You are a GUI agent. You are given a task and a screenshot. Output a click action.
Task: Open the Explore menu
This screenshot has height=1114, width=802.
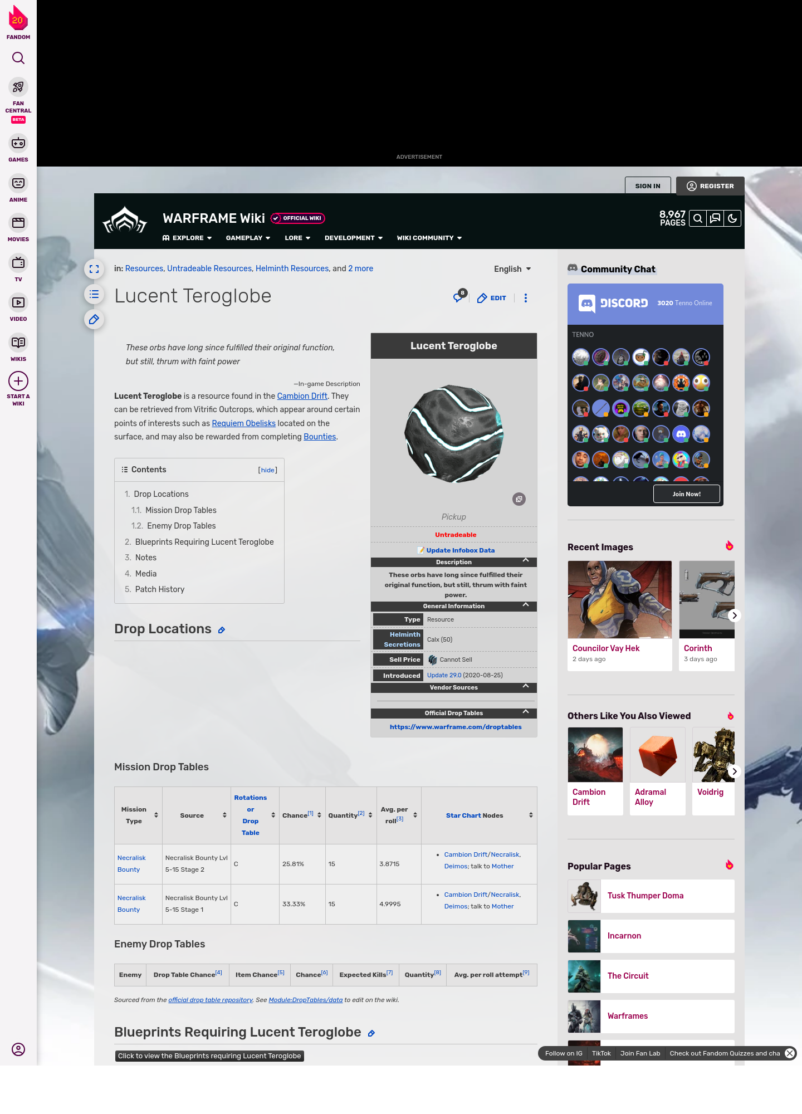tap(187, 238)
